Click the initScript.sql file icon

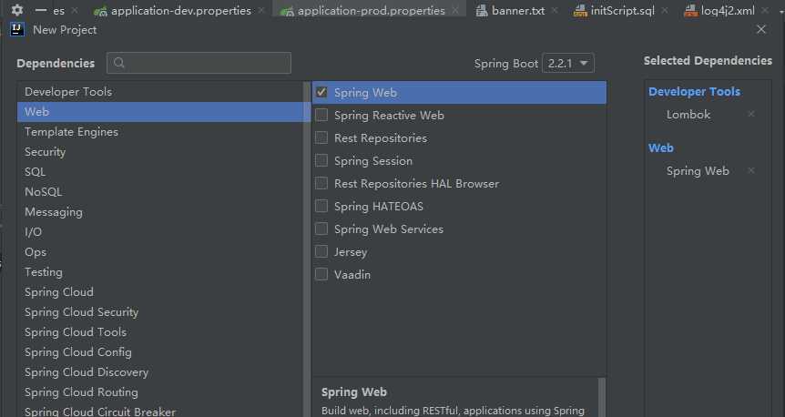pyautogui.click(x=580, y=10)
